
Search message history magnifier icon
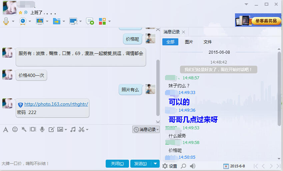tap(183, 166)
